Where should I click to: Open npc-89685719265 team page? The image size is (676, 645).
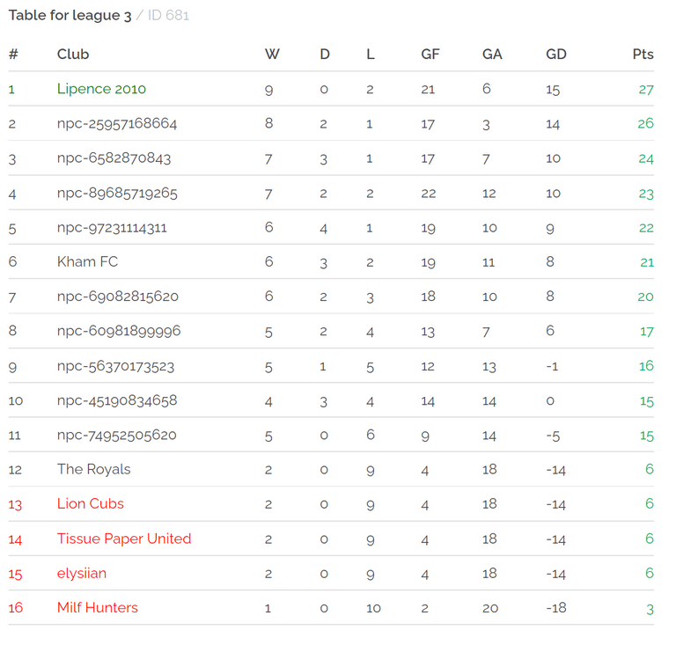117,193
